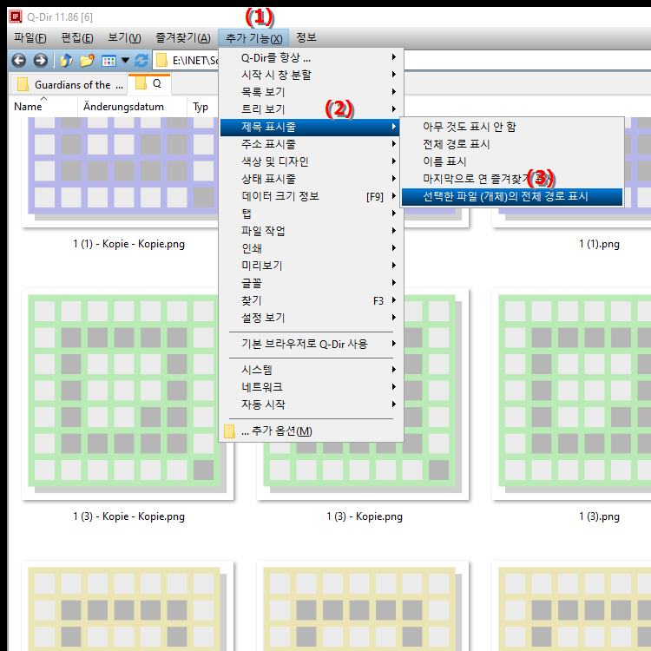Choose 아무 것도 표시 안 함 option
Viewport: 651px width, 651px height.
(512, 127)
